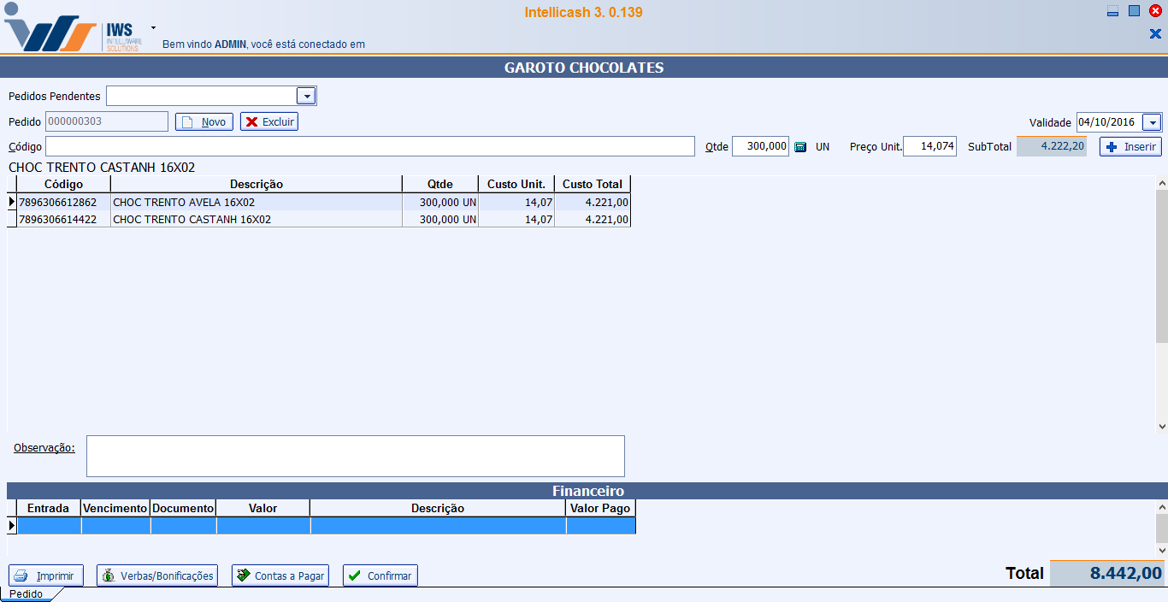Click the calculator icon next to Qtde
The width and height of the screenshot is (1168, 602).
point(800,147)
